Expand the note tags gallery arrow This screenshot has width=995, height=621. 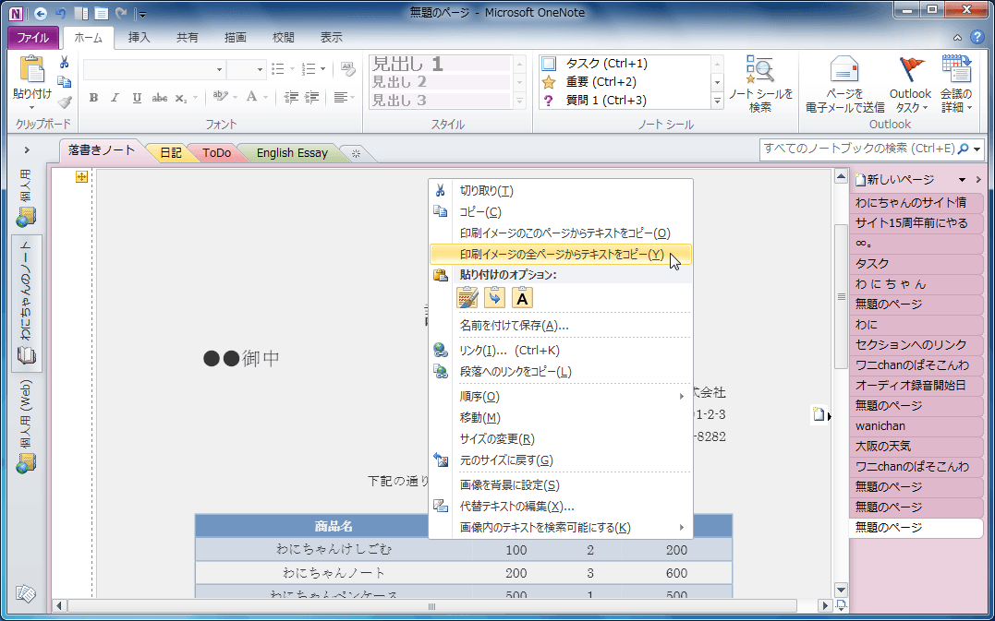coord(718,101)
